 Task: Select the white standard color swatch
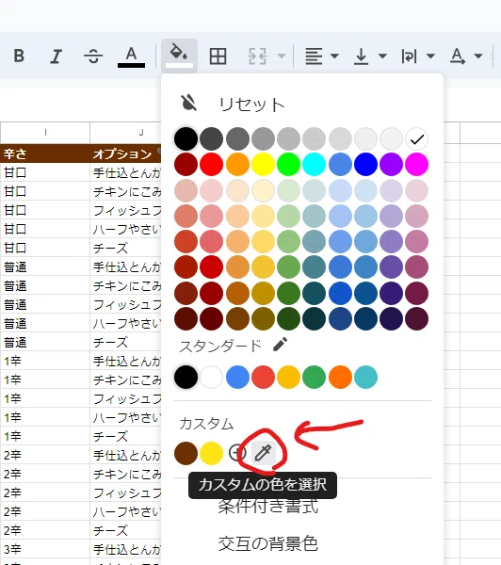pos(211,377)
